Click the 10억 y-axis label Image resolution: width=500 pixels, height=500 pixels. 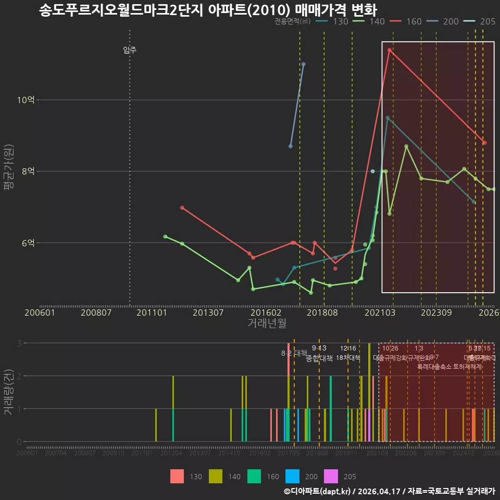26,100
